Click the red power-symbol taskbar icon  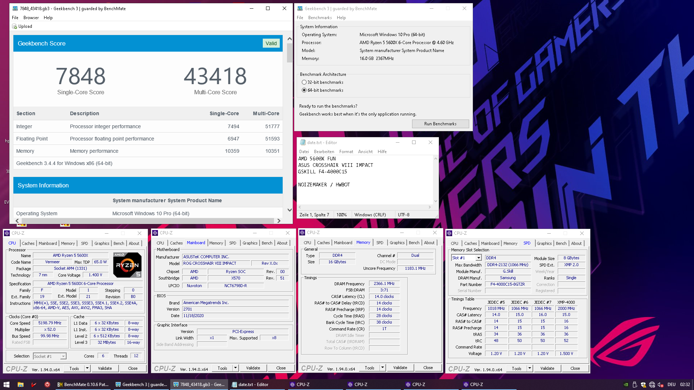(47, 385)
